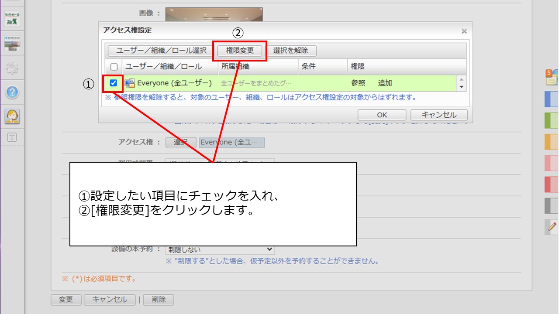Screen dimensions: 559x314
Task: Check the select-all header checkbox
Action: click(x=114, y=67)
